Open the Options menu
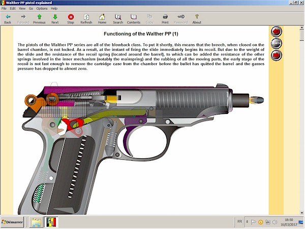Viewport: 305px width, 229px height. 42,8
